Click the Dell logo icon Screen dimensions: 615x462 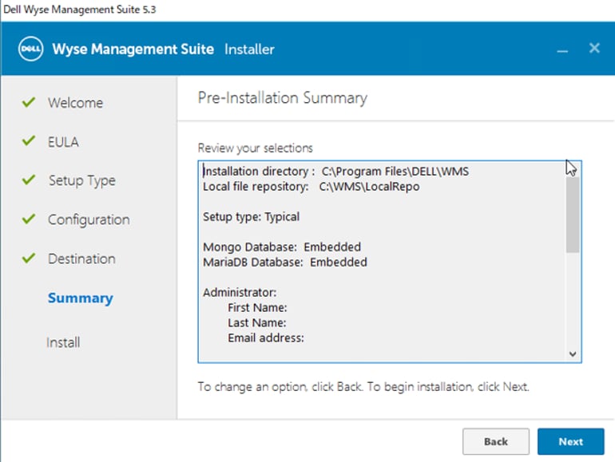click(x=30, y=49)
